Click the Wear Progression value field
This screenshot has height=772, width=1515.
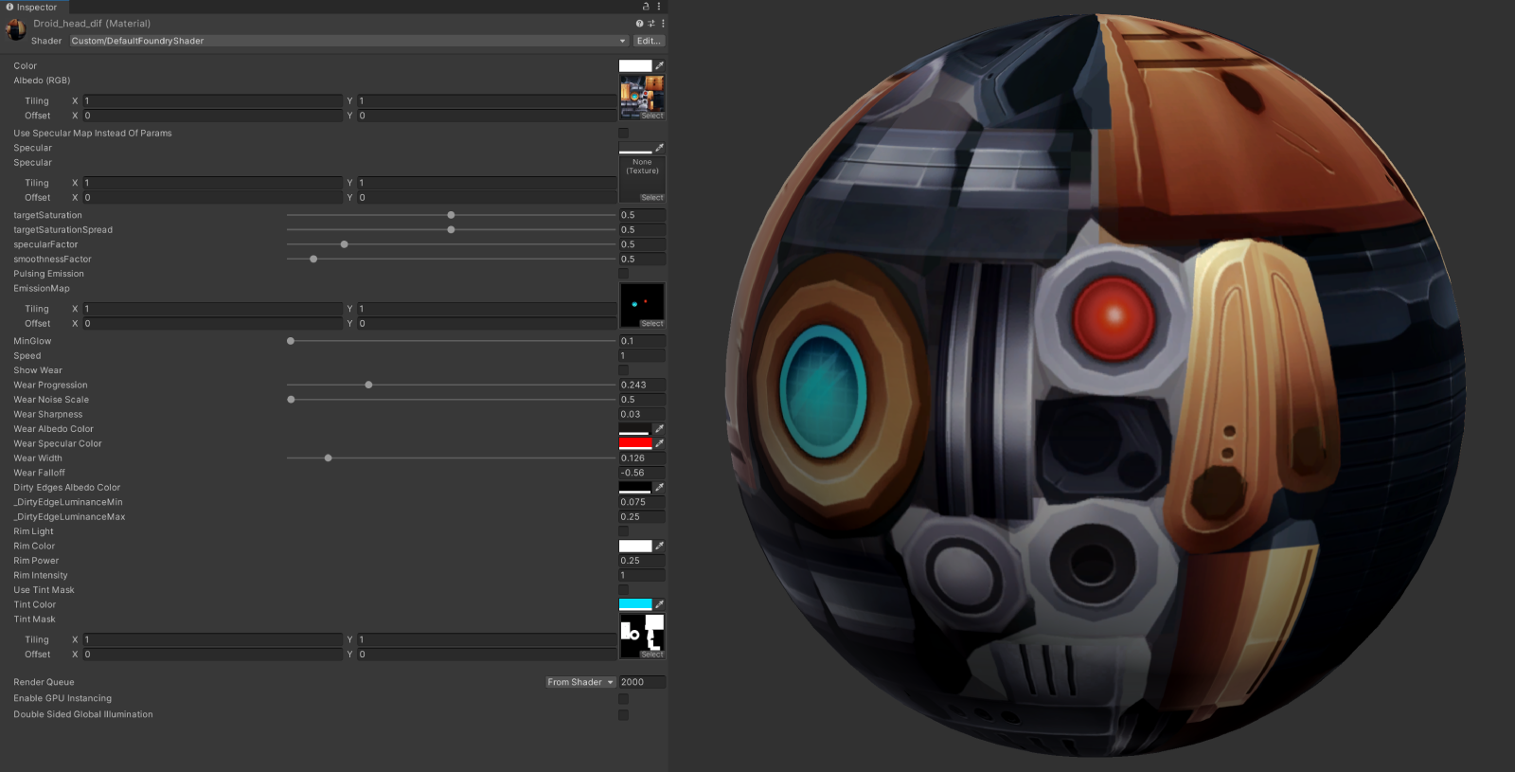coord(641,386)
